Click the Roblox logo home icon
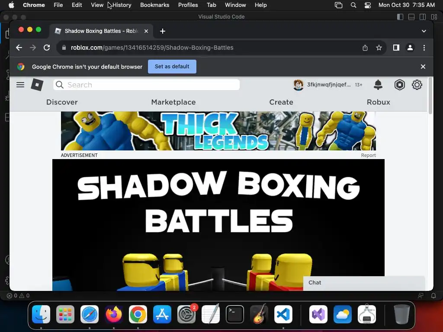This screenshot has height=332, width=443. pyautogui.click(x=37, y=85)
